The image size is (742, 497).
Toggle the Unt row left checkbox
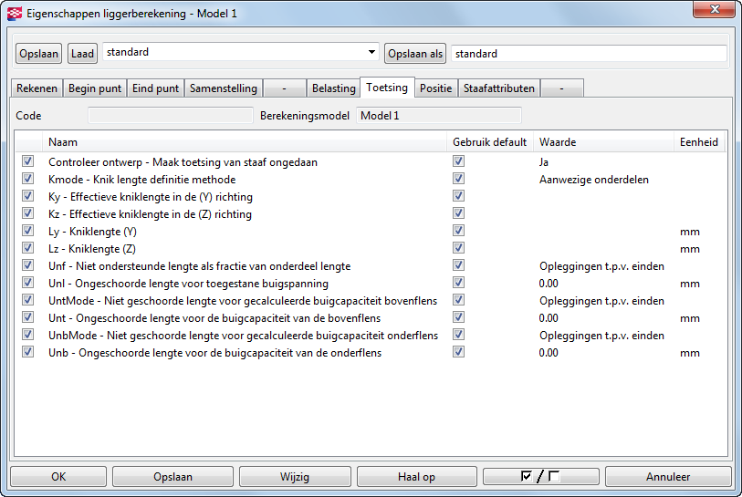28,317
